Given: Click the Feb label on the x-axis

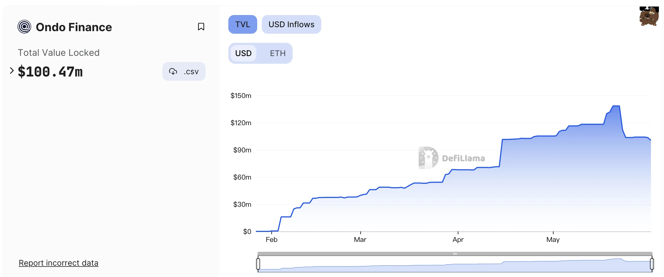Looking at the screenshot, I should 271,240.
